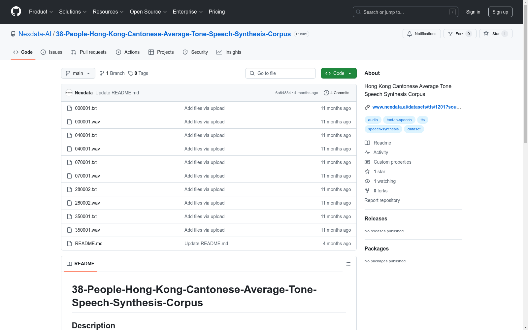Click Report repository link
This screenshot has height=330, width=528.
382,200
